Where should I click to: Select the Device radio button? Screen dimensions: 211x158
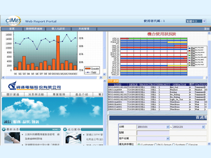tap(187, 145)
